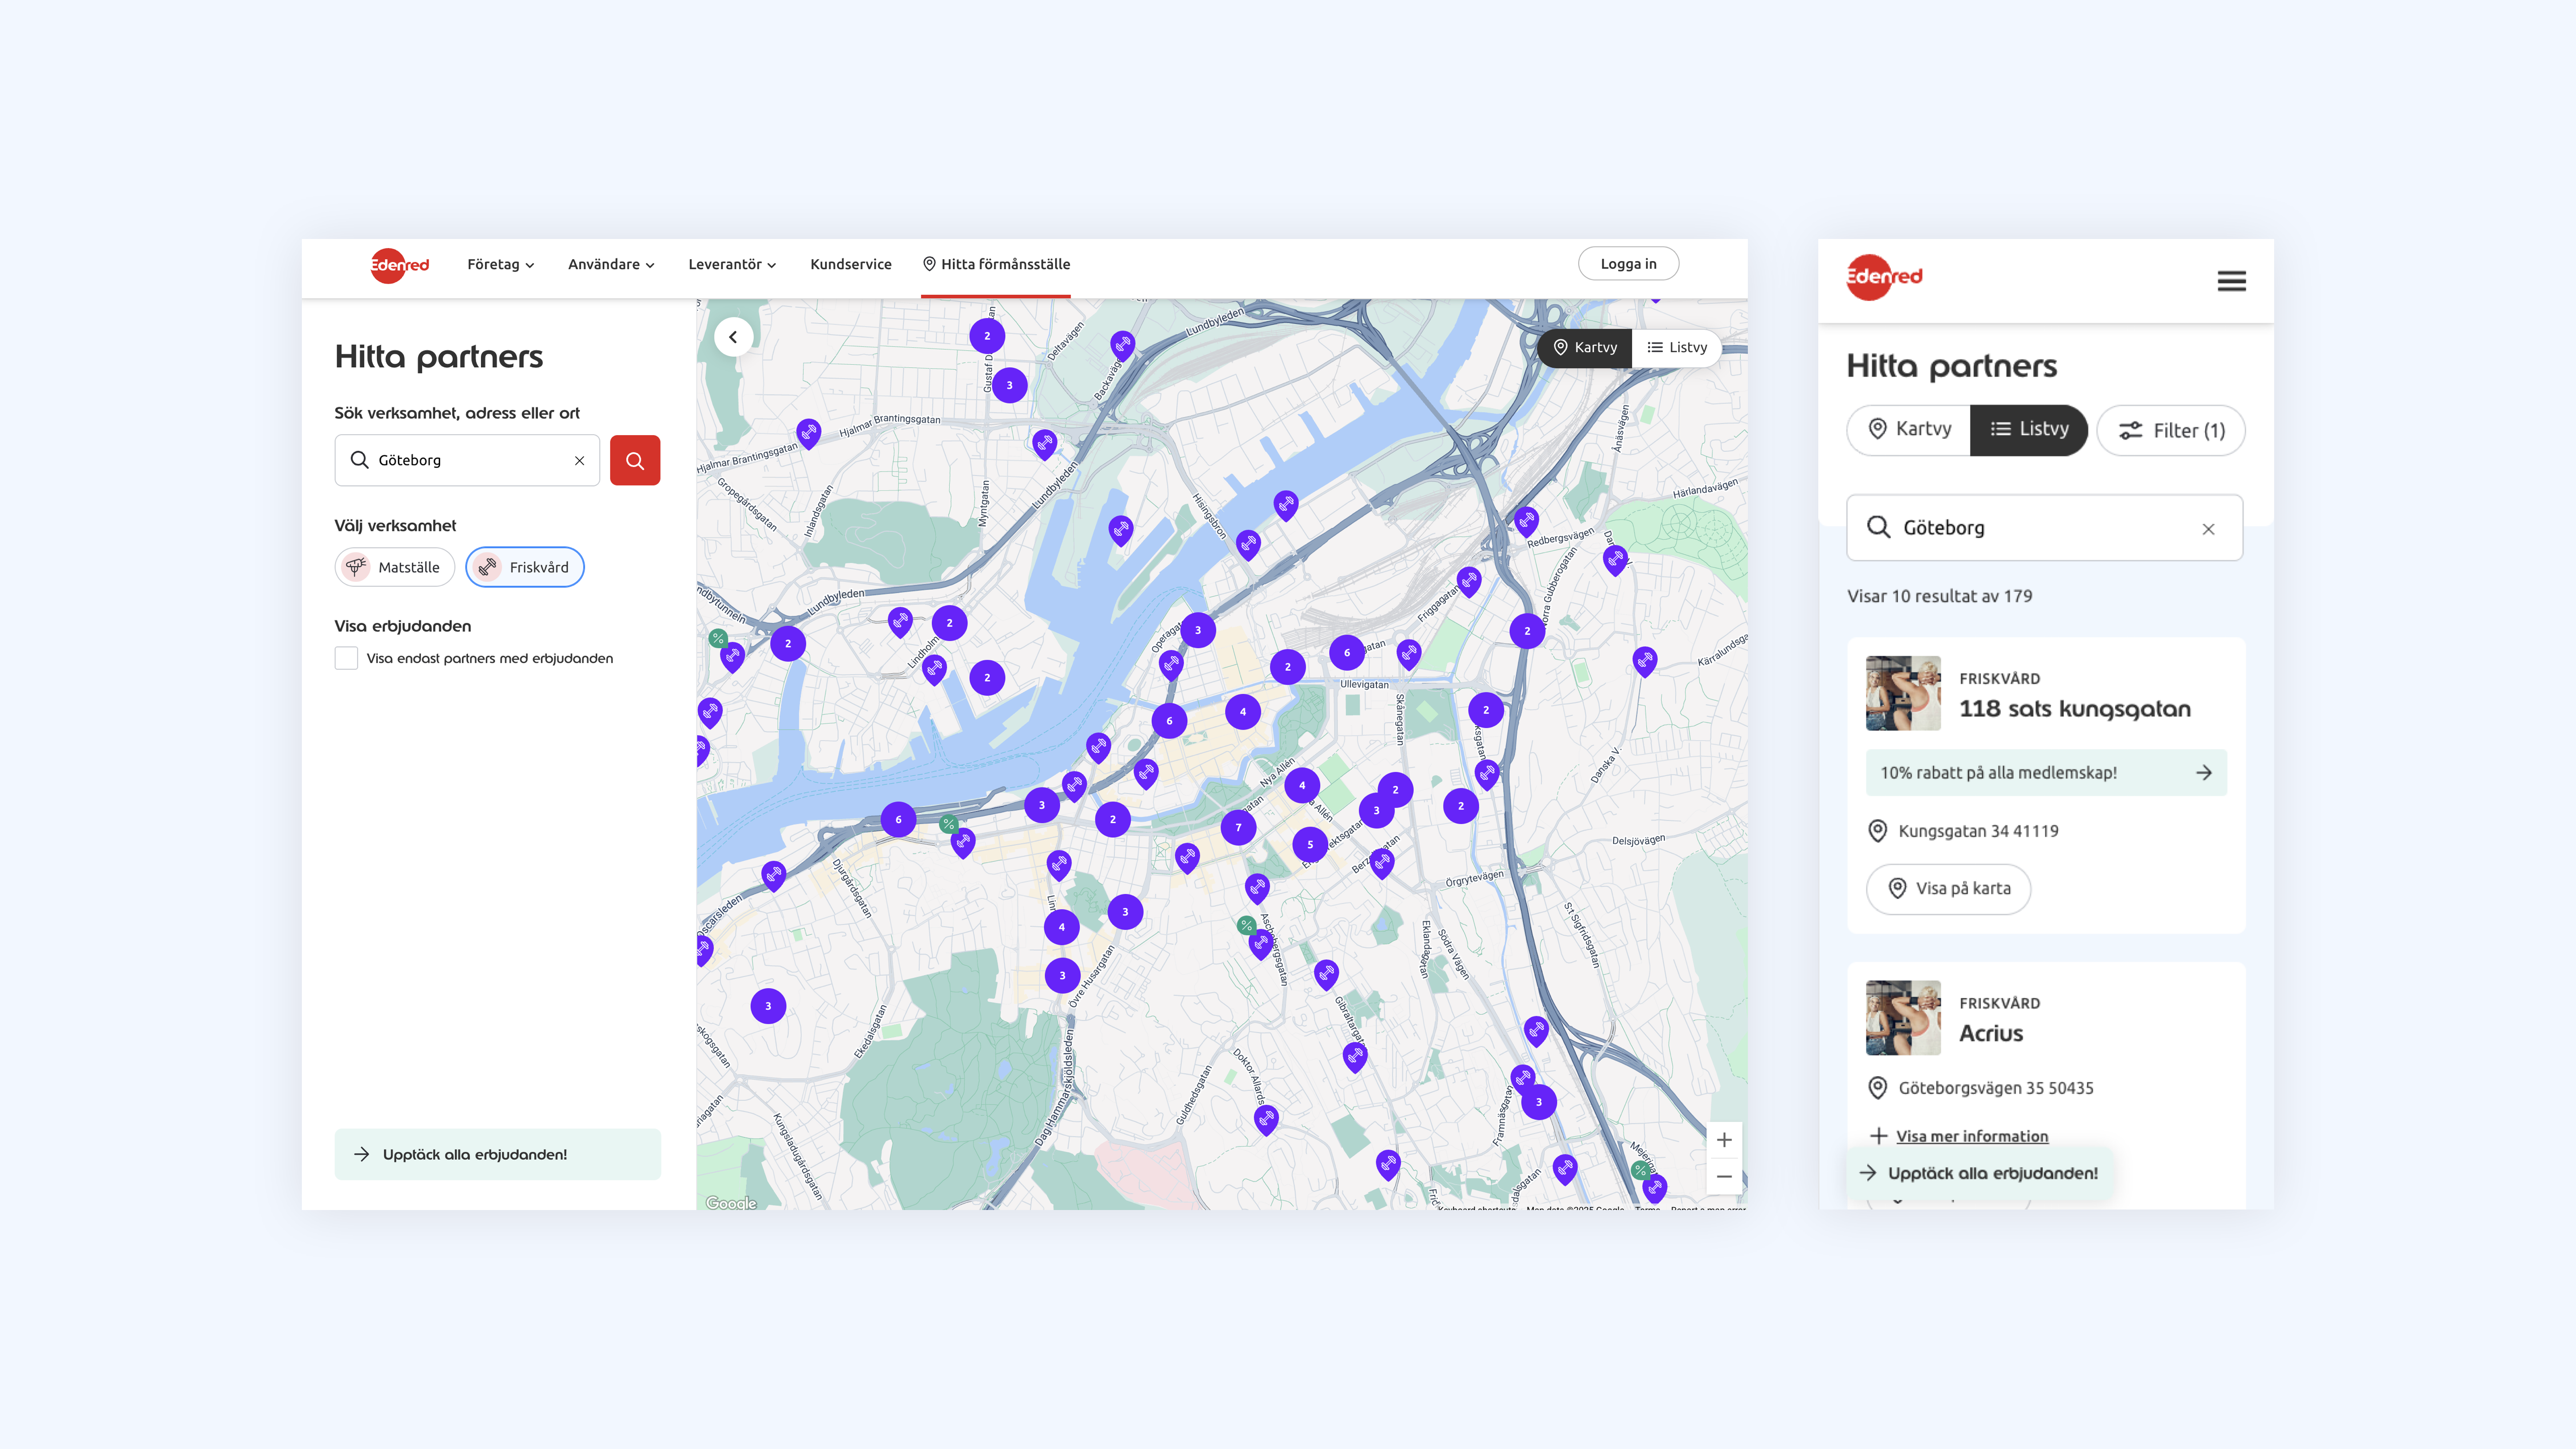This screenshot has height=1449, width=2576.
Task: Click the Acrius partner name
Action: [1990, 1034]
